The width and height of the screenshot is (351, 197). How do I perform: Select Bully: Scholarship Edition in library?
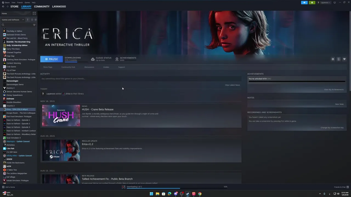pos(19,45)
